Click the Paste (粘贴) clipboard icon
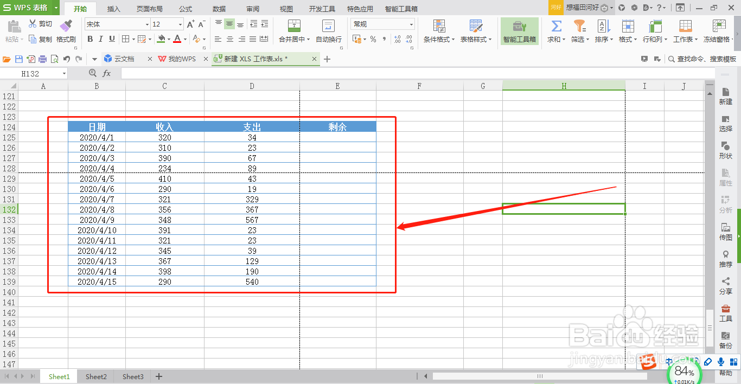 [14, 26]
